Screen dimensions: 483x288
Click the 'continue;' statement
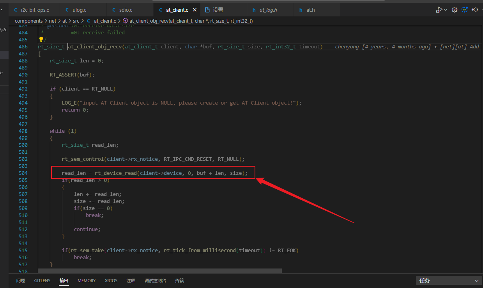tap(87, 229)
